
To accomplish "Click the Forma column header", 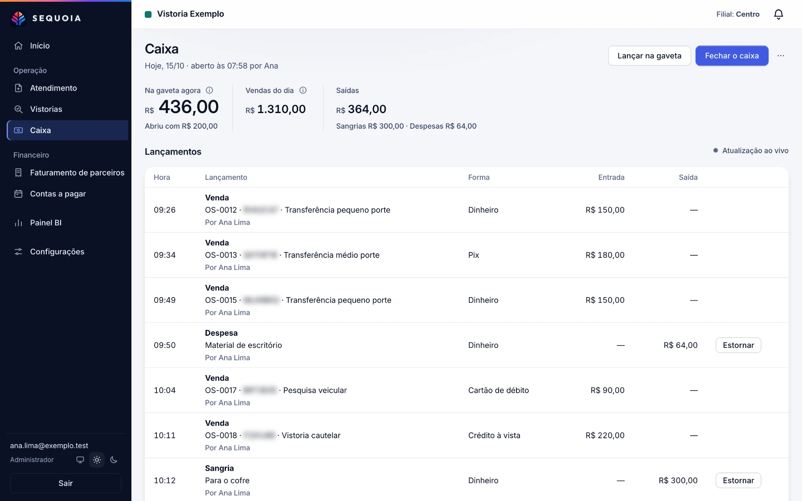I will point(479,177).
